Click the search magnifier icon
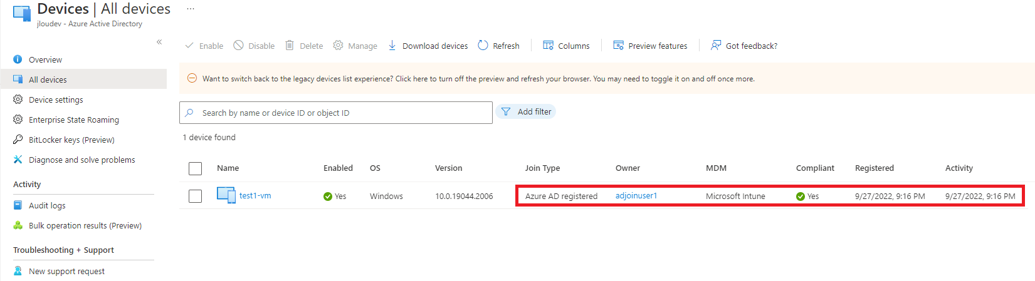 point(189,113)
